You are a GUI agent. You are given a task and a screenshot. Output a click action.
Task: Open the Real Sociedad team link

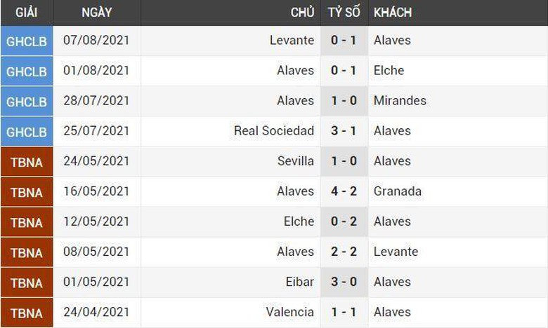coord(274,131)
